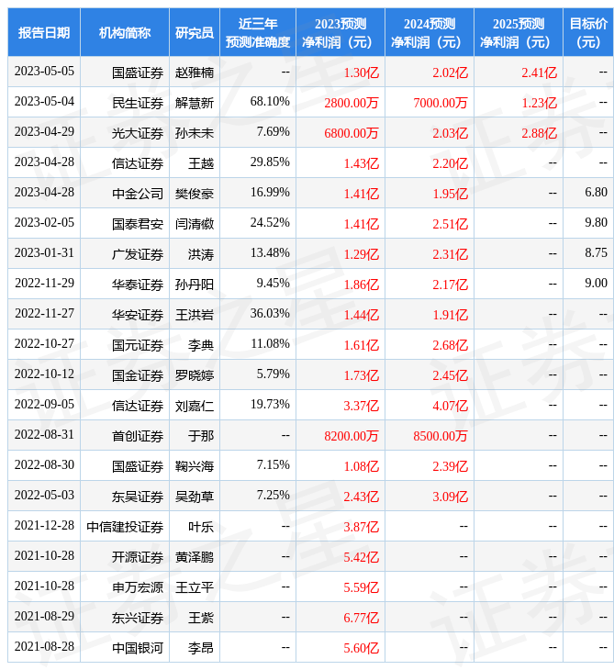Select the institution 华安证券
The height and width of the screenshot is (670, 614).
(138, 315)
